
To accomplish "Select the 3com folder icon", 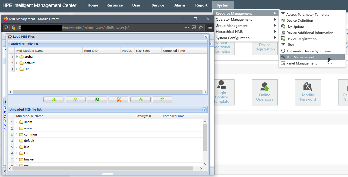I will [x=21, y=122].
